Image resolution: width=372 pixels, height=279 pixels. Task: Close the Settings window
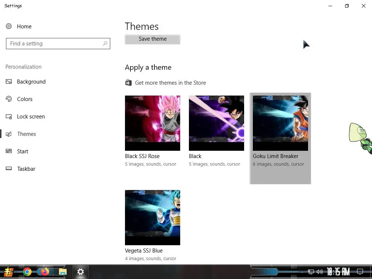(x=363, y=6)
